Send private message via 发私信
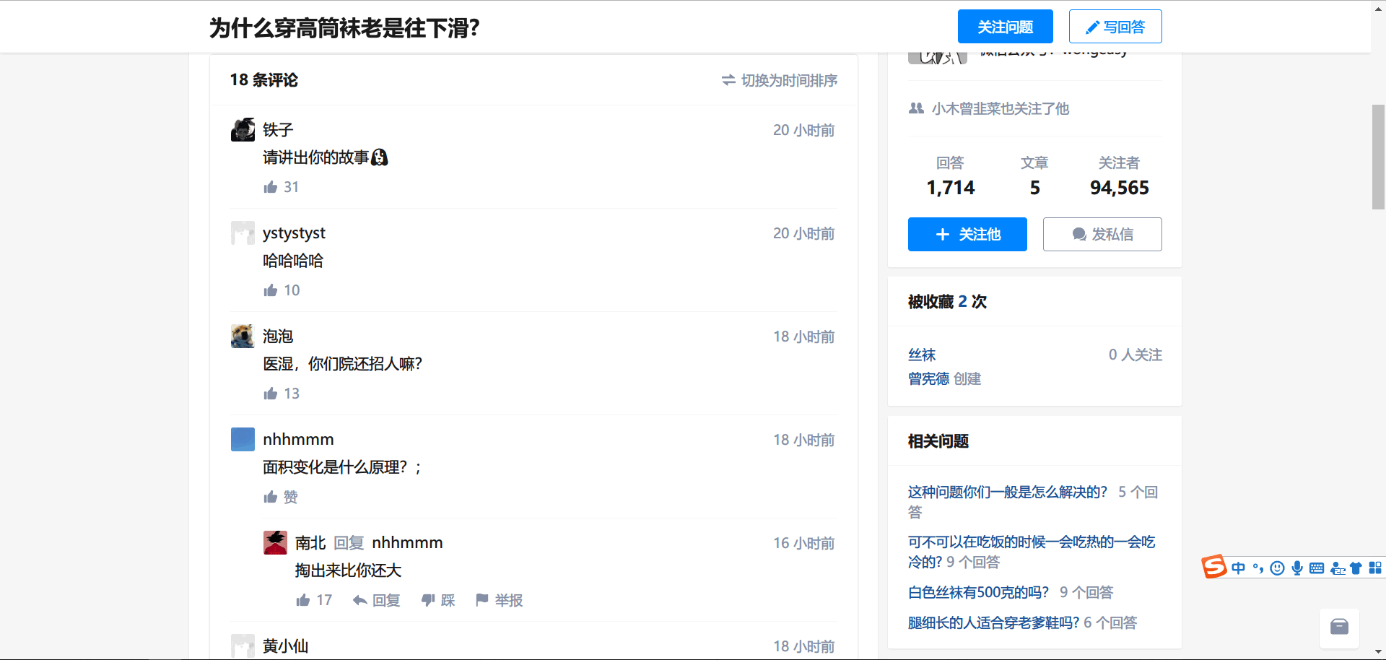Image resolution: width=1386 pixels, height=660 pixels. [1102, 235]
